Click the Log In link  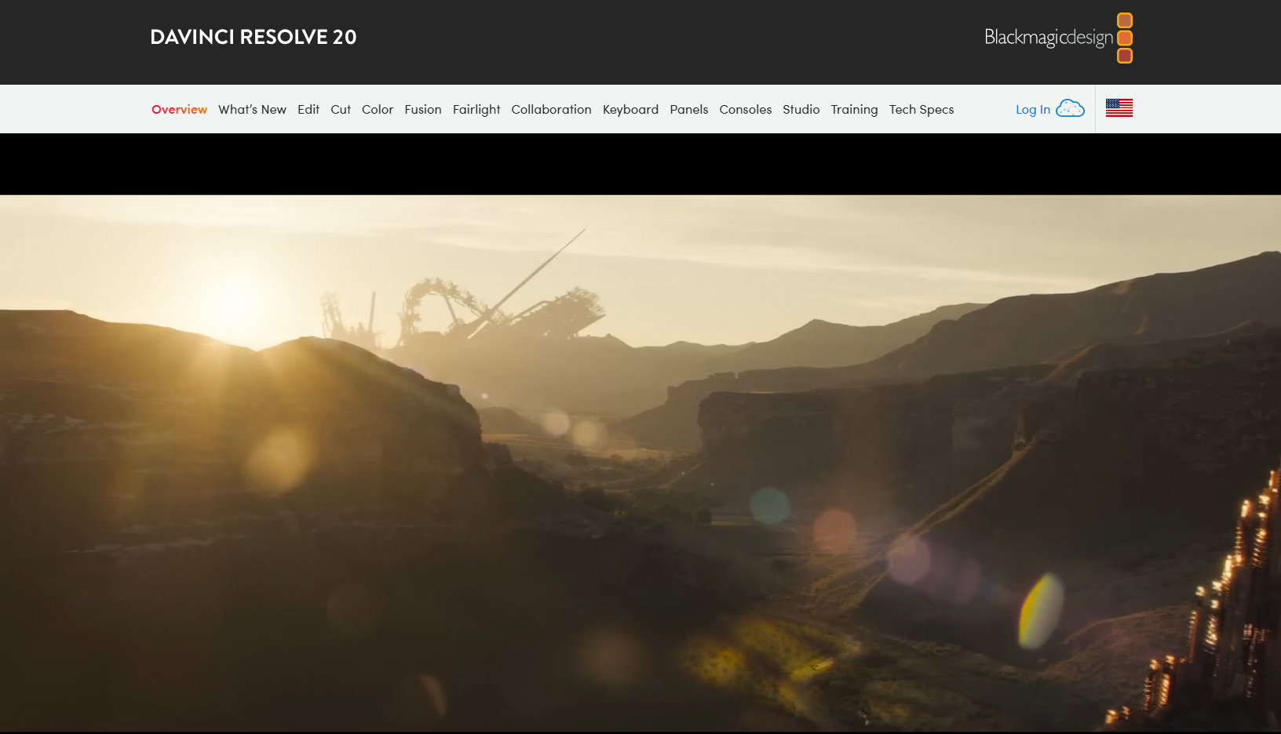tap(1032, 110)
